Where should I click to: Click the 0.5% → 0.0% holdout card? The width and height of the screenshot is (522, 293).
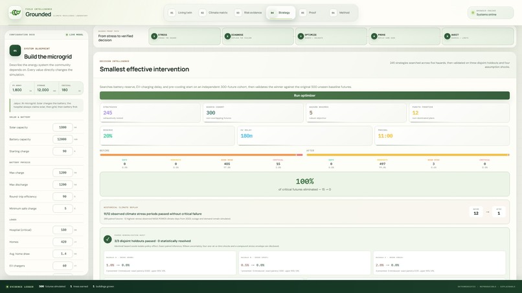304,263
